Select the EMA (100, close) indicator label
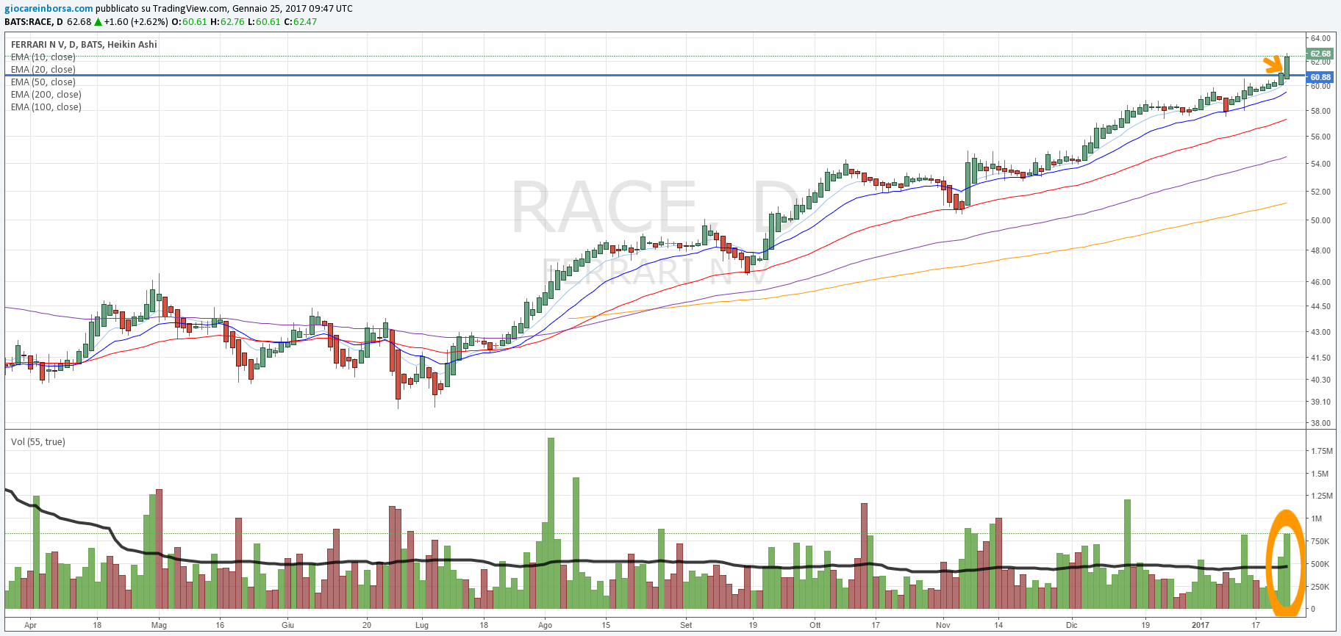 click(x=46, y=107)
